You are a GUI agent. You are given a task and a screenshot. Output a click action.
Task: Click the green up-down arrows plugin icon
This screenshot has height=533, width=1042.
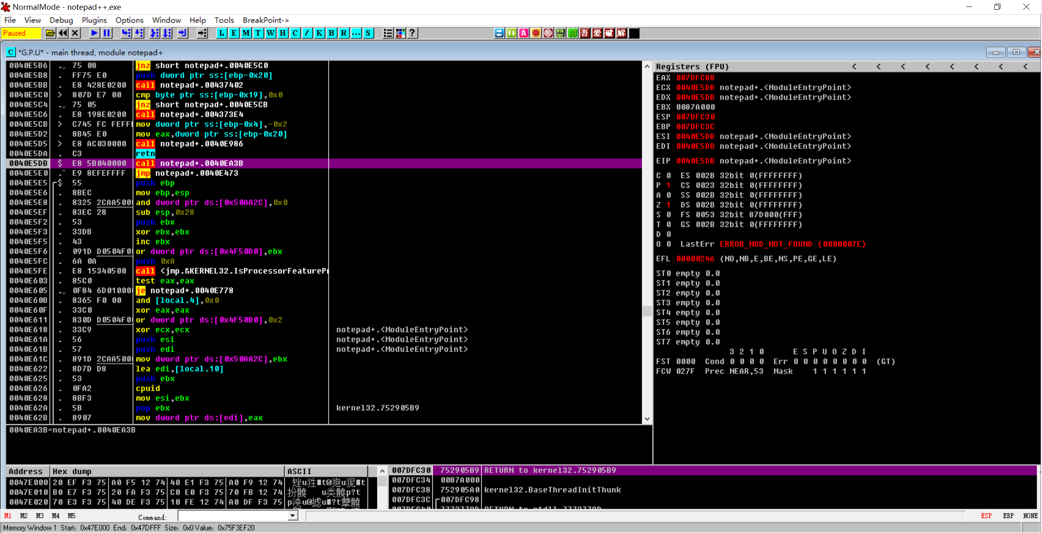[x=511, y=33]
